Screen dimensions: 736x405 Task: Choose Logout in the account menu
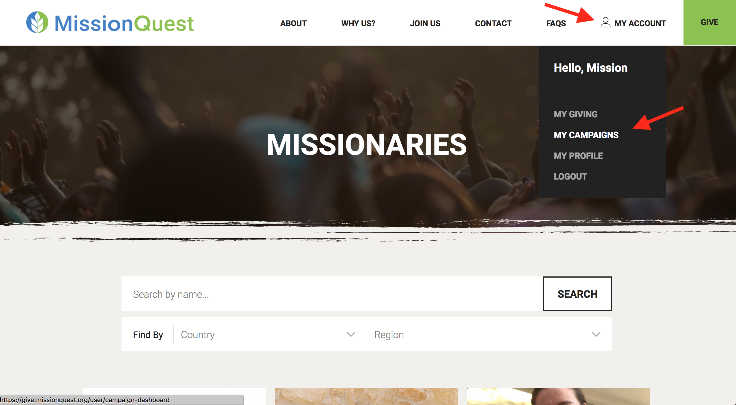tap(570, 176)
